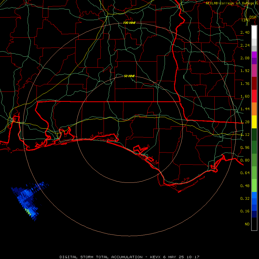Click the "50 NMI" range ring label

pyautogui.click(x=129, y=76)
